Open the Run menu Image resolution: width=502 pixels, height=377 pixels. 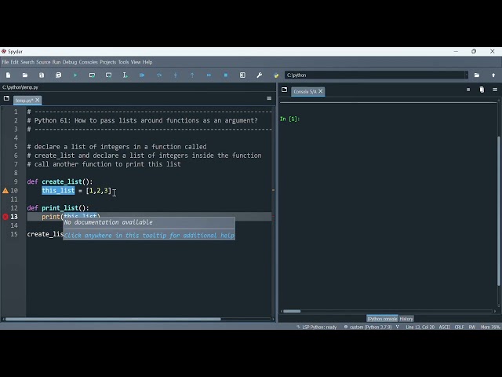coord(56,62)
